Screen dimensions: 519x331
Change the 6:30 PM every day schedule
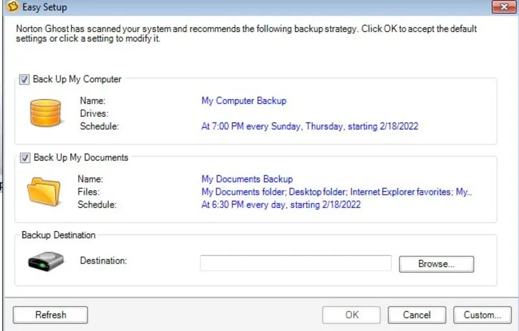tap(281, 204)
